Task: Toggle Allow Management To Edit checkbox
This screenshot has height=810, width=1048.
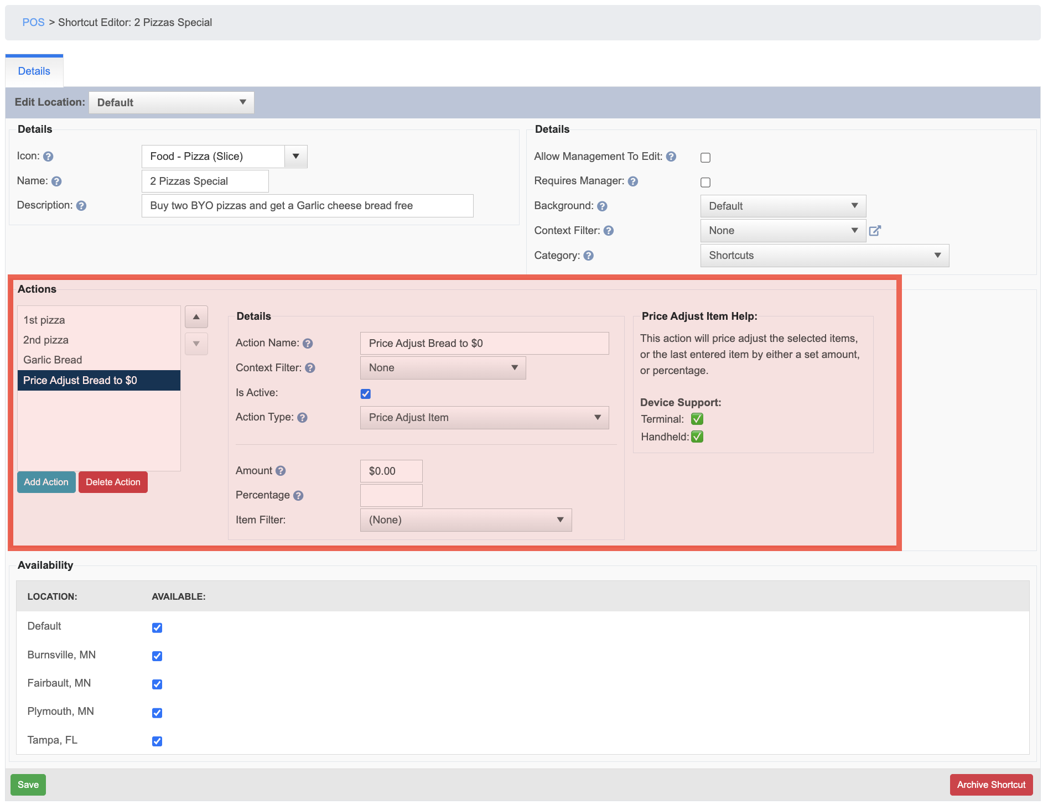Action: point(705,158)
